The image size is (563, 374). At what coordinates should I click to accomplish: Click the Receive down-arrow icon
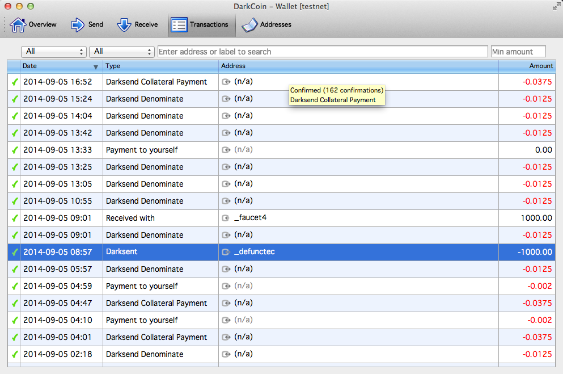point(124,25)
